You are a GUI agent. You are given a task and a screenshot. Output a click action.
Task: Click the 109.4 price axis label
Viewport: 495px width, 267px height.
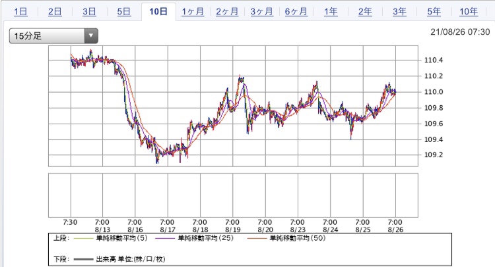coord(434,139)
